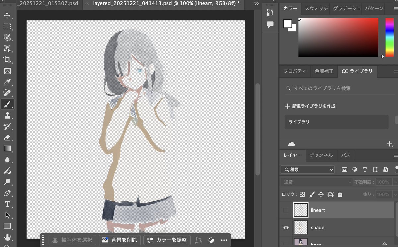Click transform icon in contextual task bar
The image size is (398, 247).
point(198,240)
